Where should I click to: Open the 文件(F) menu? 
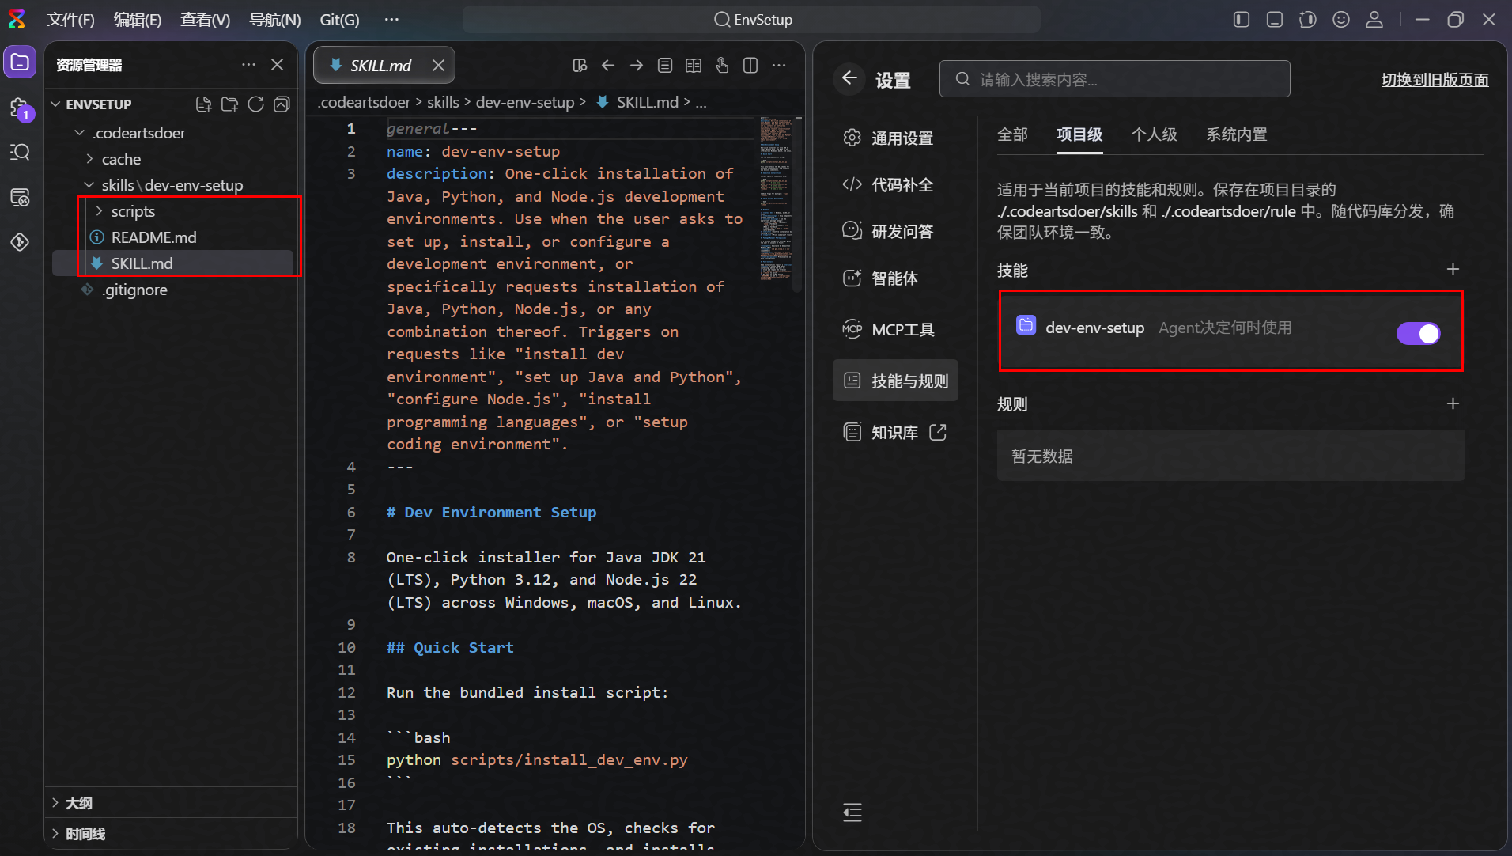click(70, 20)
